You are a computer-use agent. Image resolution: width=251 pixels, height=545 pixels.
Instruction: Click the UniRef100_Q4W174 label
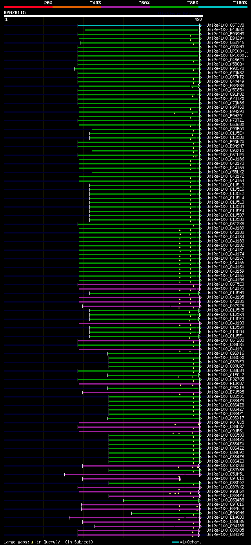point(225,254)
